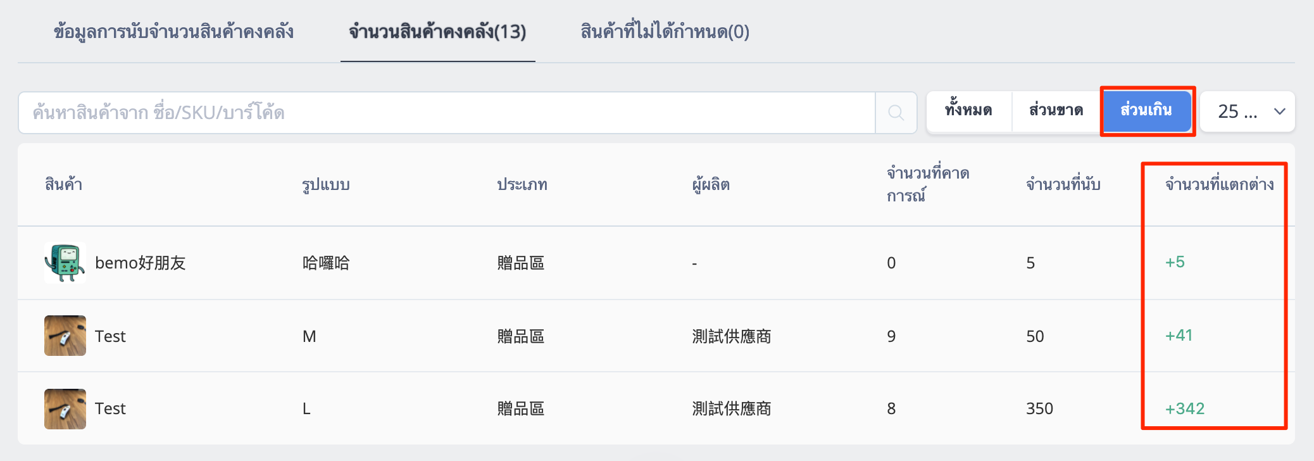This screenshot has height=461, width=1314.
Task: Switch to จำนวนสินค้าคงคลัง(13) tab
Action: 437,31
